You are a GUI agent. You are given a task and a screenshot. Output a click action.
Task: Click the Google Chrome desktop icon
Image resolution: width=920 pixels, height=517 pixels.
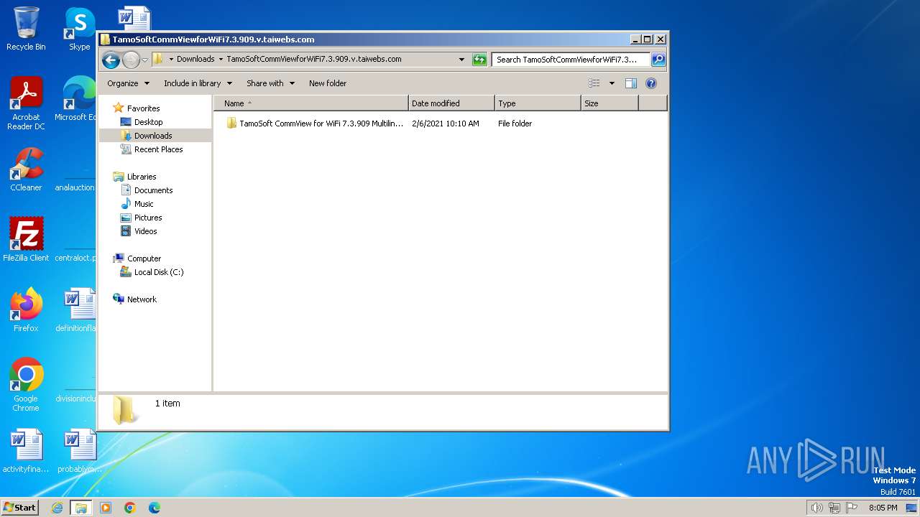pyautogui.click(x=26, y=385)
